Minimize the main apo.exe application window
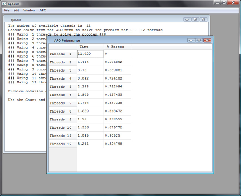241x196 pixels. pos(217,3)
